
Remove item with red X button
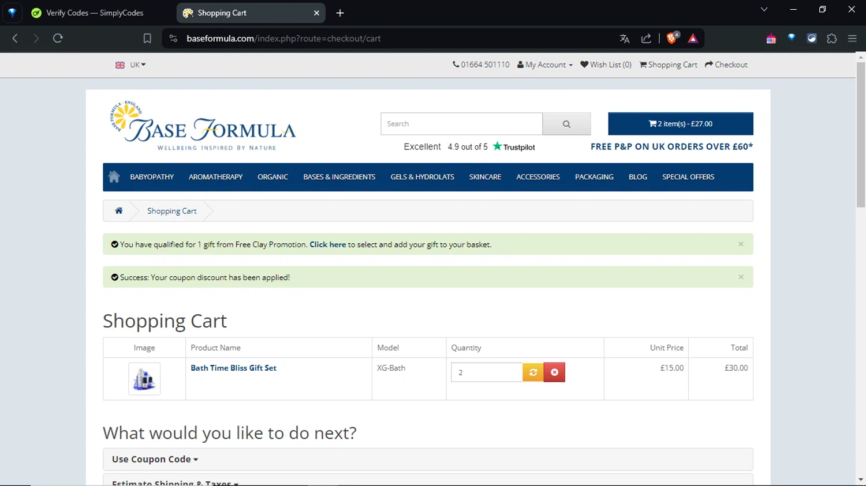[554, 372]
